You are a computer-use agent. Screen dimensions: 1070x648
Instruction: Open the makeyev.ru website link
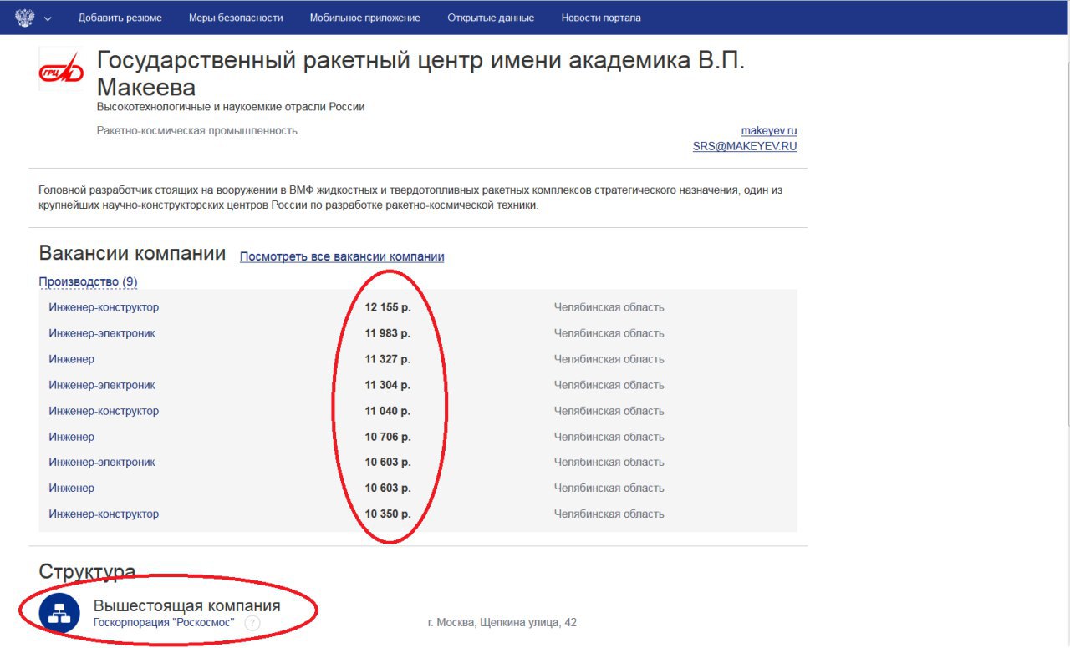[769, 131]
